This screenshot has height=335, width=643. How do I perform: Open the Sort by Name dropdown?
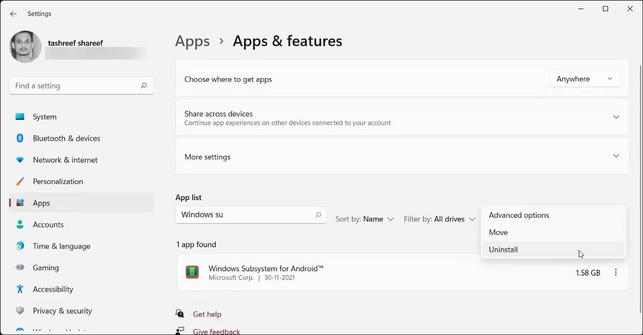coord(365,219)
